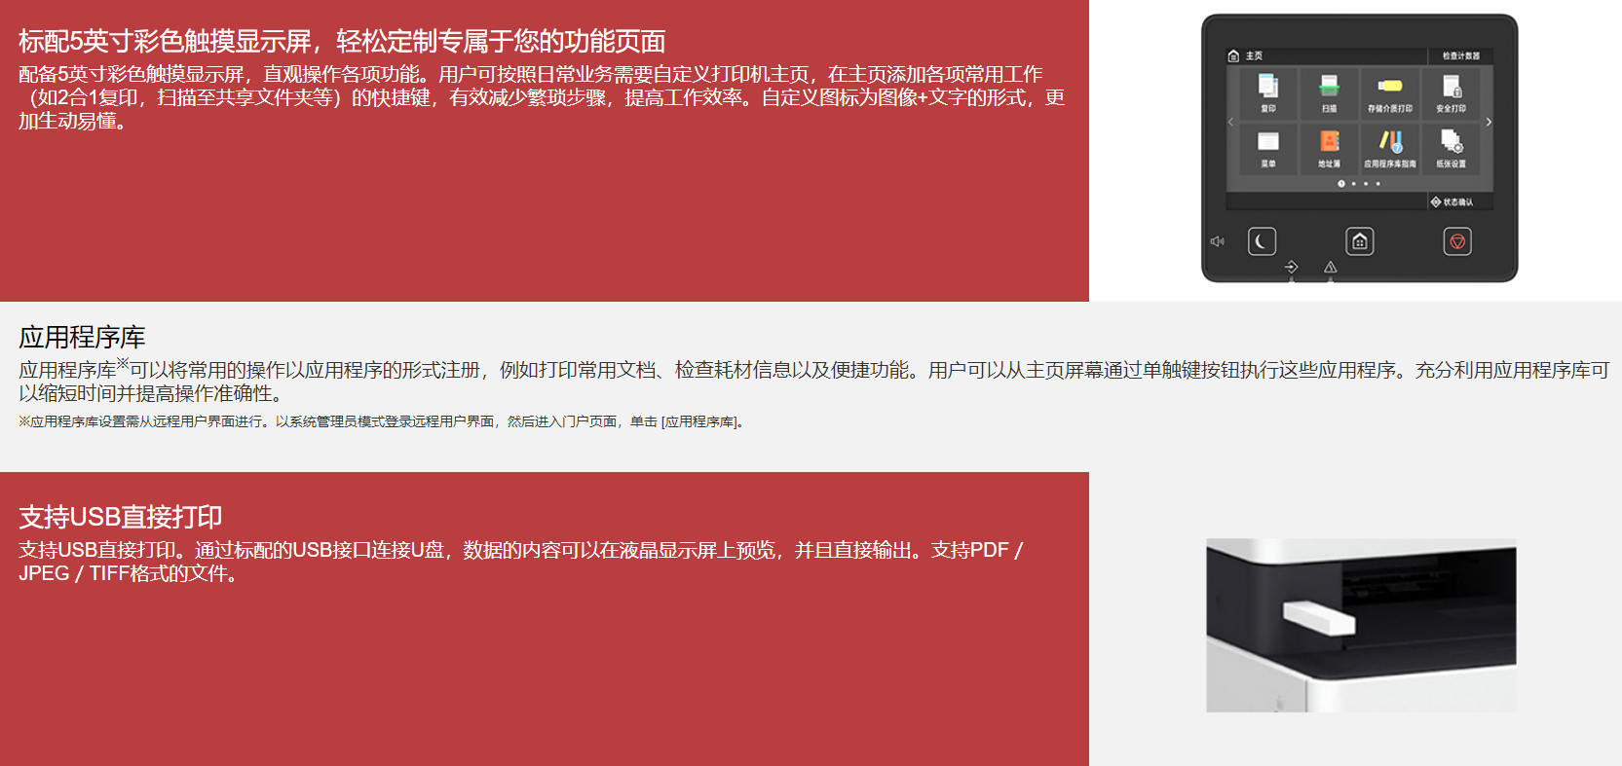Tap the 复印 copy icon on touchscreen
This screenshot has height=766, width=1622.
coord(1268,93)
